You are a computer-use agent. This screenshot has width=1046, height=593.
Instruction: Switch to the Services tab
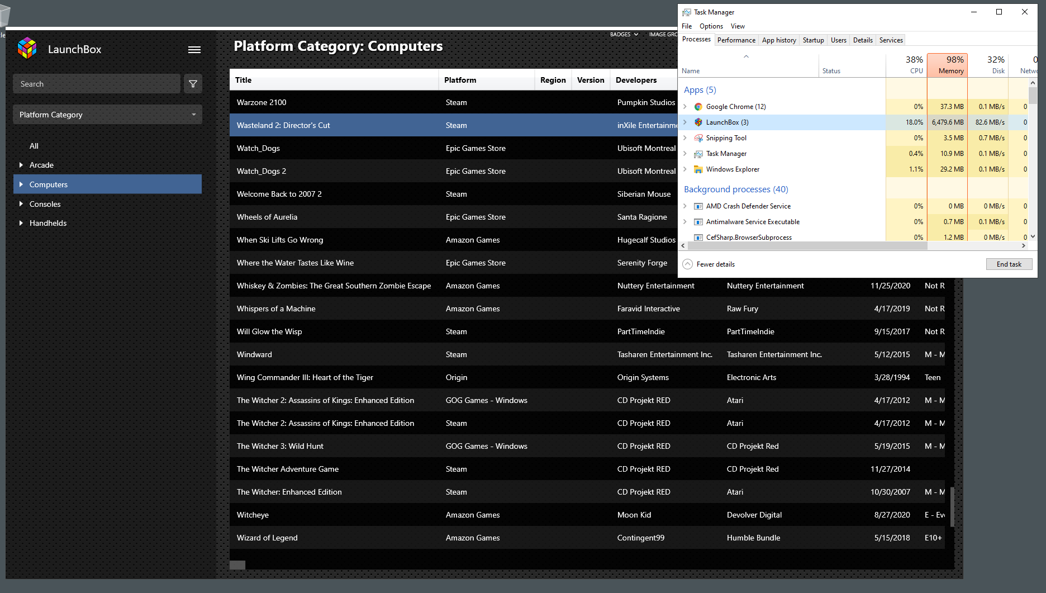(x=891, y=40)
